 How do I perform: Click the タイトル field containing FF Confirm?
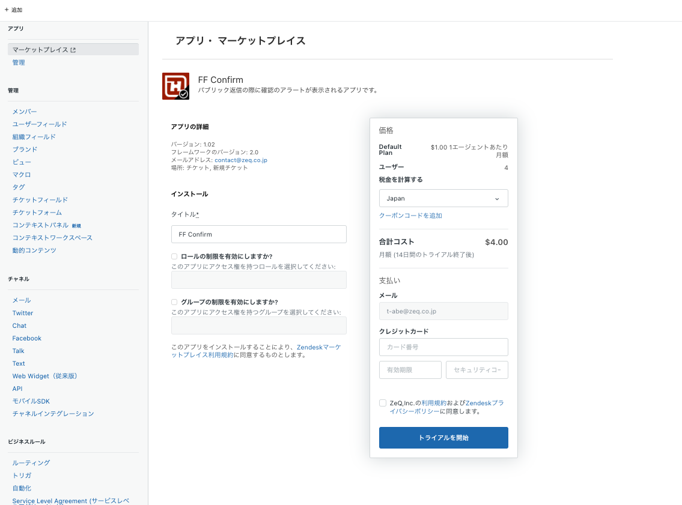pyautogui.click(x=259, y=234)
